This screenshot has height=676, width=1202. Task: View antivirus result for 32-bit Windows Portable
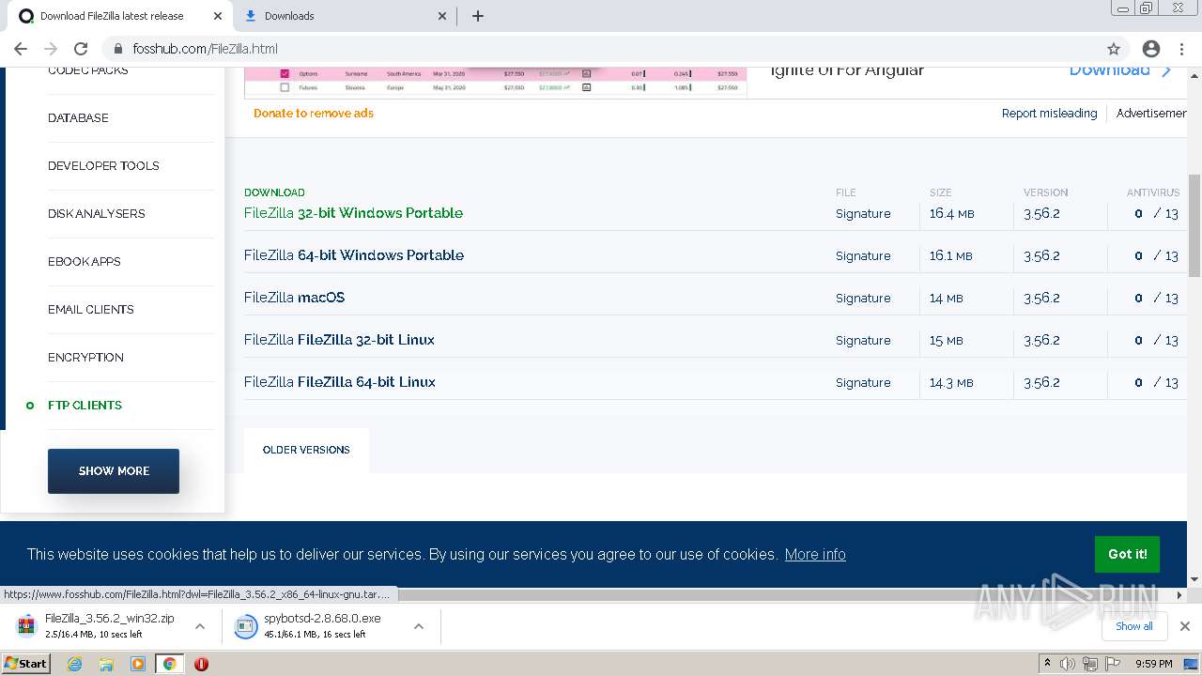[1156, 214]
